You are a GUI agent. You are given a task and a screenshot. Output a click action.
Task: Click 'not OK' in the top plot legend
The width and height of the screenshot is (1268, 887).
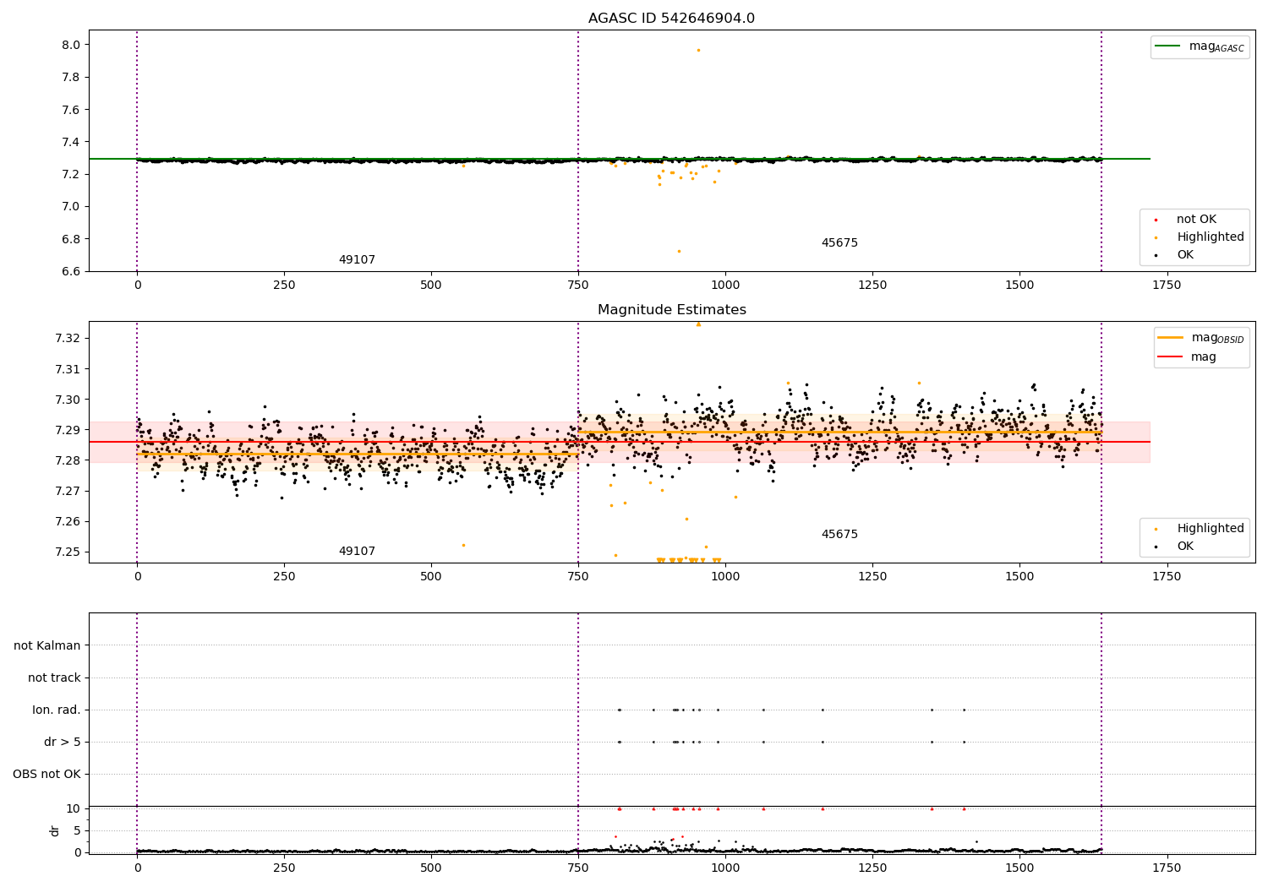[1196, 220]
